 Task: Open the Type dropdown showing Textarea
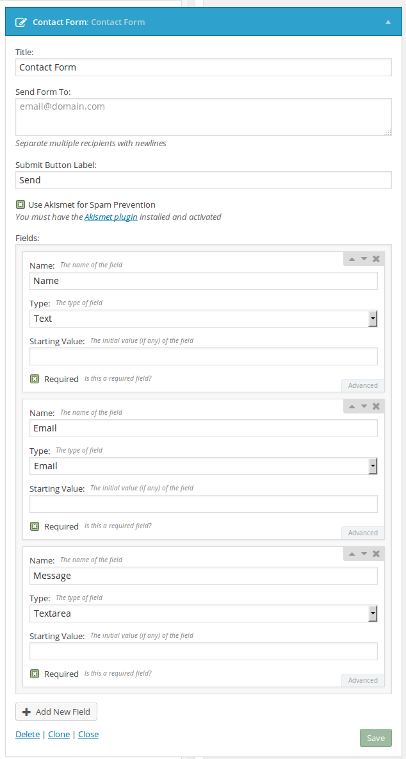tap(204, 613)
